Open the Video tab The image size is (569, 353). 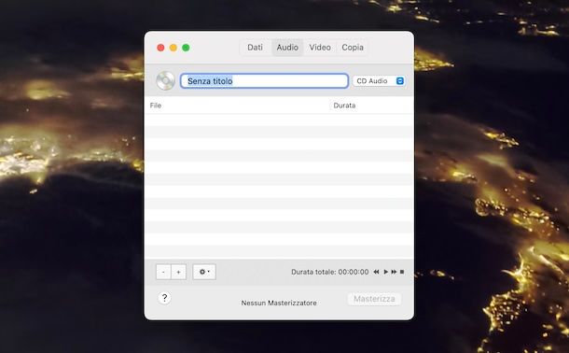pos(320,48)
